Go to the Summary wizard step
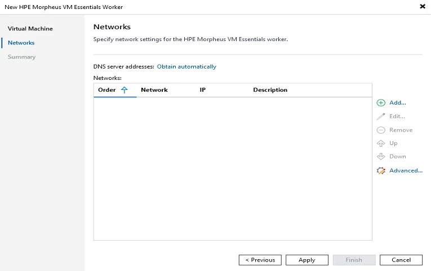431x271 pixels. [x=22, y=57]
